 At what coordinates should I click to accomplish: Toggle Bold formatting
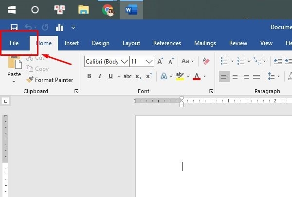[89, 76]
